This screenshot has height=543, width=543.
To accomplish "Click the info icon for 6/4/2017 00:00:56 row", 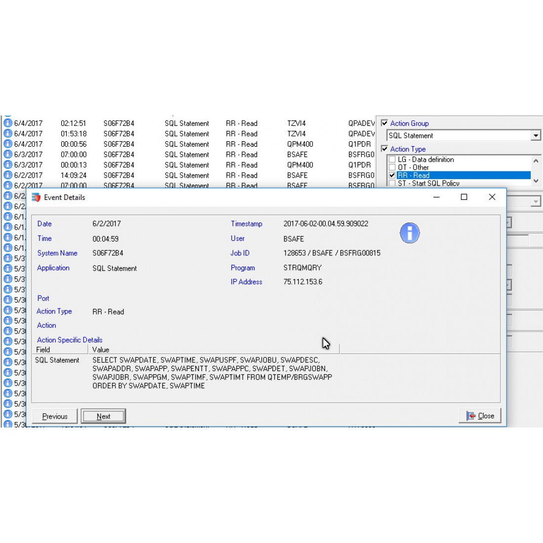I will [x=8, y=144].
